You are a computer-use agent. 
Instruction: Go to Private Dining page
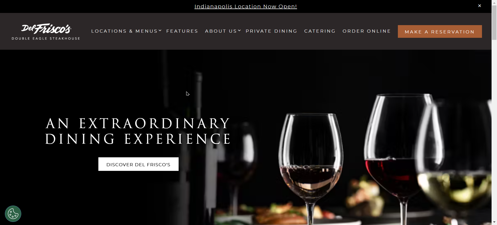[x=272, y=31]
